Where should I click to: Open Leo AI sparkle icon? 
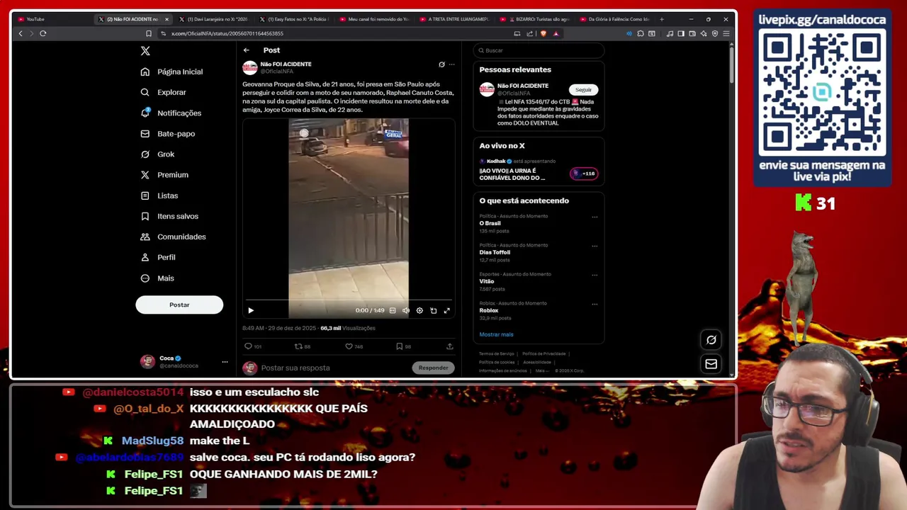(704, 33)
